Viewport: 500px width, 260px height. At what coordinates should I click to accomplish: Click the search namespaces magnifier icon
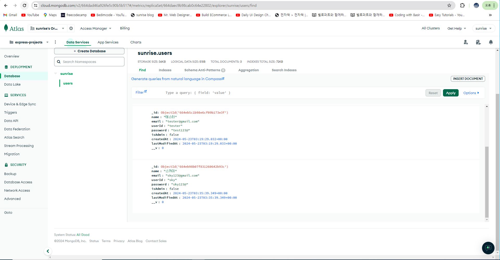pyautogui.click(x=59, y=62)
